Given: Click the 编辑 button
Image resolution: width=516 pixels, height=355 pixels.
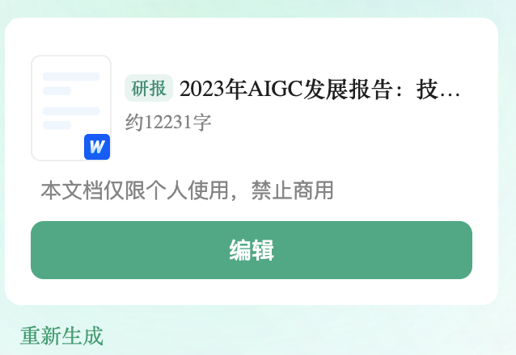Looking at the screenshot, I should pyautogui.click(x=252, y=250).
